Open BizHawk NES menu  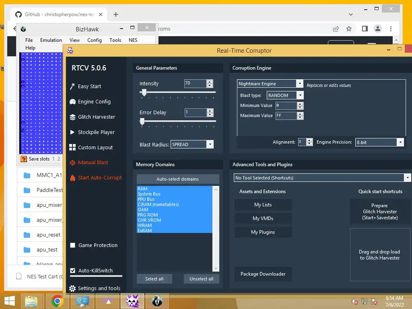coord(133,40)
